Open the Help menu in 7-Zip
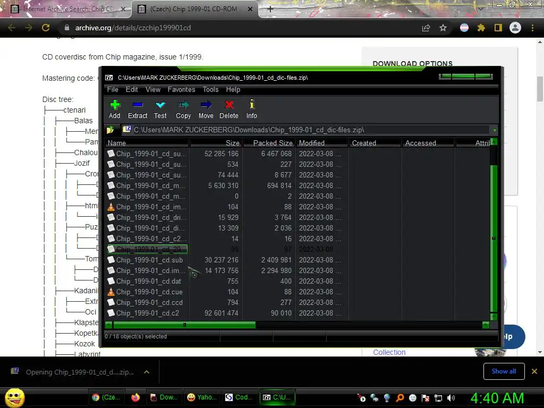The width and height of the screenshot is (544, 408). coord(233,89)
